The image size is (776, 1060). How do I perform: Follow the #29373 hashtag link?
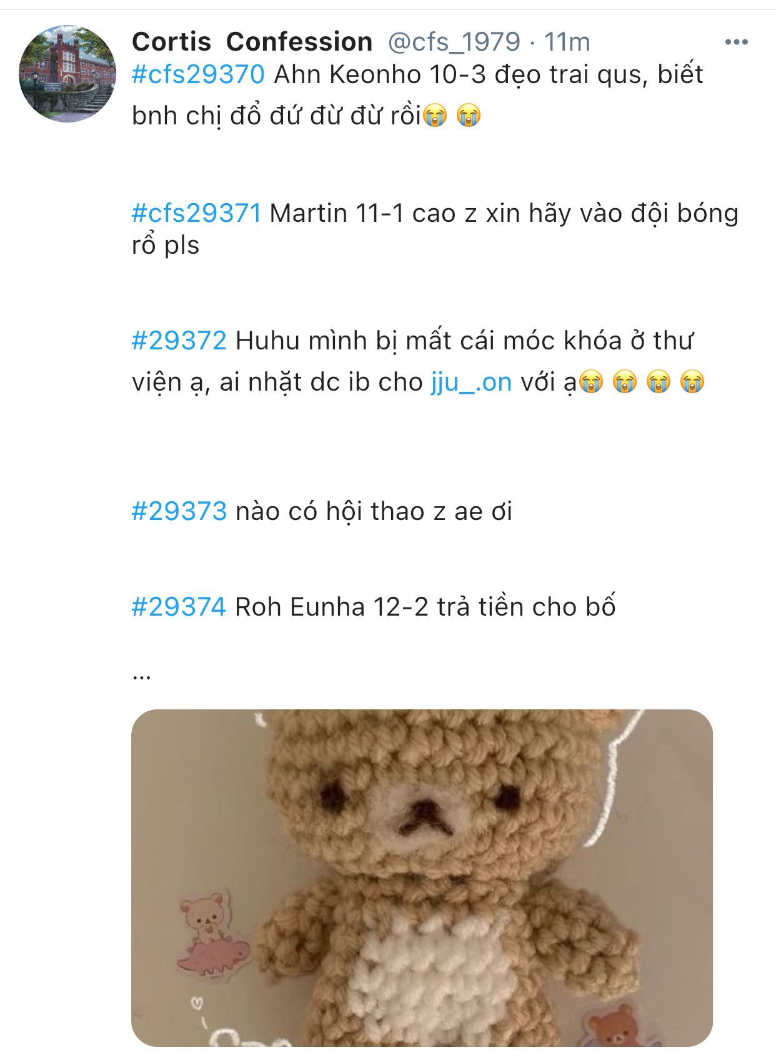point(179,511)
